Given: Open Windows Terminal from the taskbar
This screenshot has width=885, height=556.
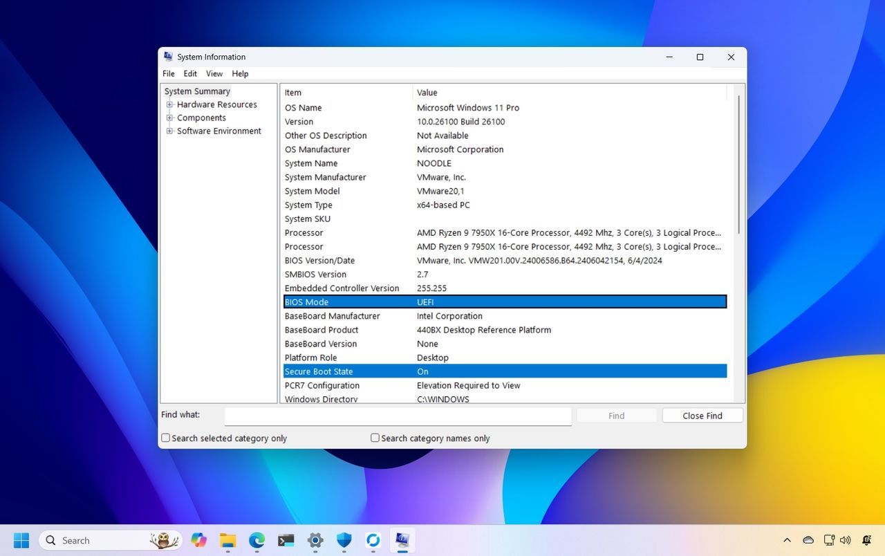Looking at the screenshot, I should [x=286, y=540].
